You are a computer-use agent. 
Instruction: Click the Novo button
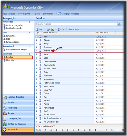40,29
